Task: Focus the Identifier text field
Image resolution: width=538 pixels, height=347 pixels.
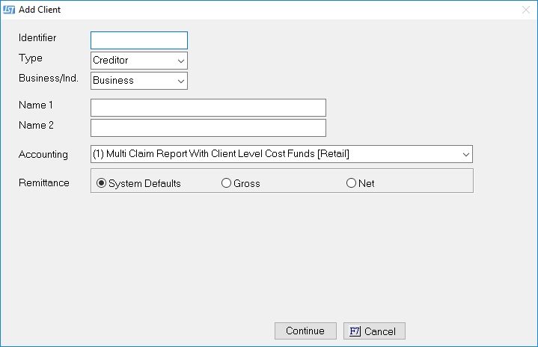Action: 139,40
